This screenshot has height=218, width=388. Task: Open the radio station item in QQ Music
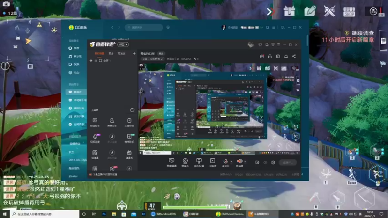[74, 72]
